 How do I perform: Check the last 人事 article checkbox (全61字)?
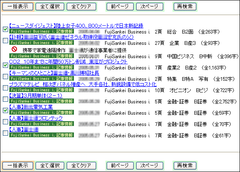click(6, 133)
